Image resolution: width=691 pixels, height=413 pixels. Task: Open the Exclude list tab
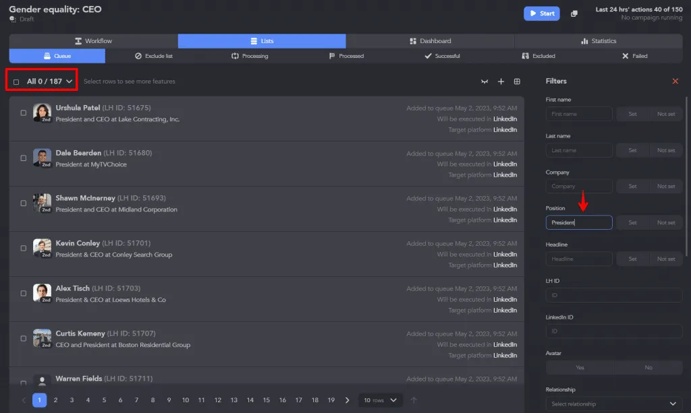[153, 56]
